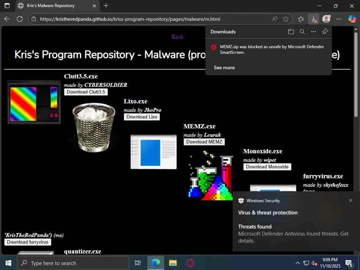Image resolution: width=360 pixels, height=270 pixels.
Task: Click the Lixo trash can image
Action: coord(94,127)
